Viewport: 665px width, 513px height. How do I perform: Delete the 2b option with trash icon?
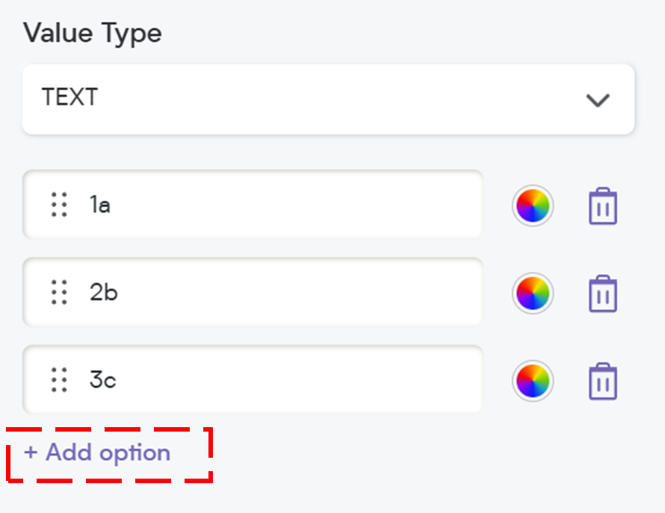(603, 293)
